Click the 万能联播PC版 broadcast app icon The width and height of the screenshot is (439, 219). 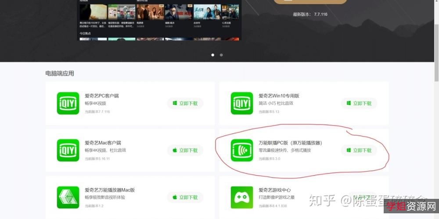click(x=242, y=150)
